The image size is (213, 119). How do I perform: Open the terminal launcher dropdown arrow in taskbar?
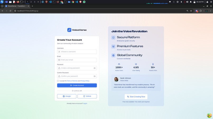click(24, 2)
